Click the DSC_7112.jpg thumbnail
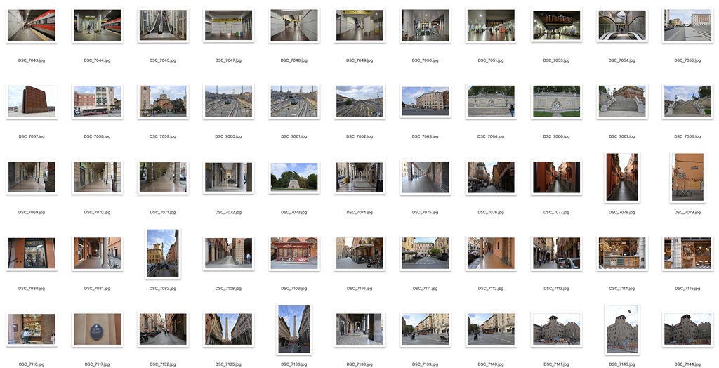The width and height of the screenshot is (719, 368). pos(491,254)
